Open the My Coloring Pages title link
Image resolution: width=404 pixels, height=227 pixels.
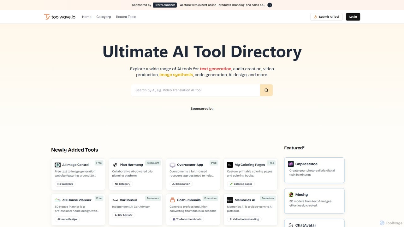tap(250, 165)
